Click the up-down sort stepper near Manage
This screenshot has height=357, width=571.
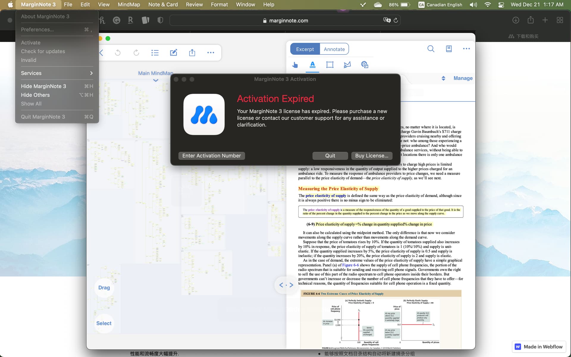(443, 78)
